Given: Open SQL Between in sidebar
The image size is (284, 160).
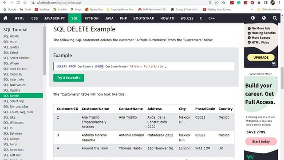Looking at the screenshot, I should coord(12,133).
